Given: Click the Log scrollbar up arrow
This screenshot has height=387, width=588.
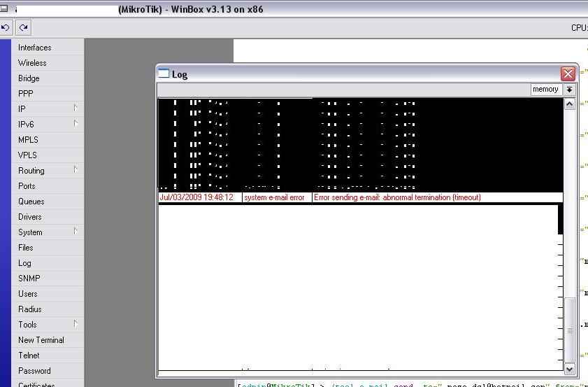Looking at the screenshot, I should [x=569, y=104].
